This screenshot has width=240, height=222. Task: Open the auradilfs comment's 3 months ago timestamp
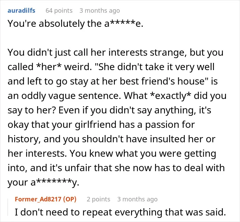[100, 11]
